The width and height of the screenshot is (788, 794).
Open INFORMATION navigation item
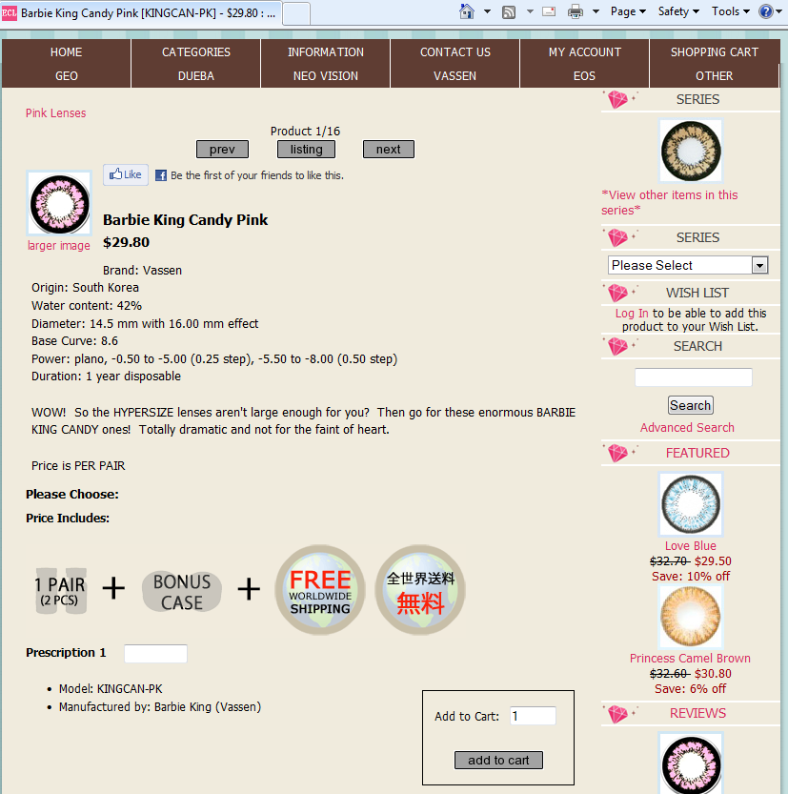326,52
